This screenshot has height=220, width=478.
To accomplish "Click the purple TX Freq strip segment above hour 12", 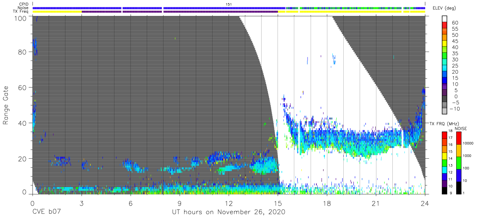I will (221, 12).
